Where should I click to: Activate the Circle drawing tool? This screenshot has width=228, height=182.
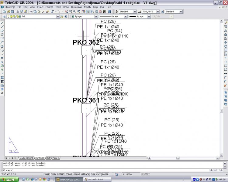(x=2, y=46)
